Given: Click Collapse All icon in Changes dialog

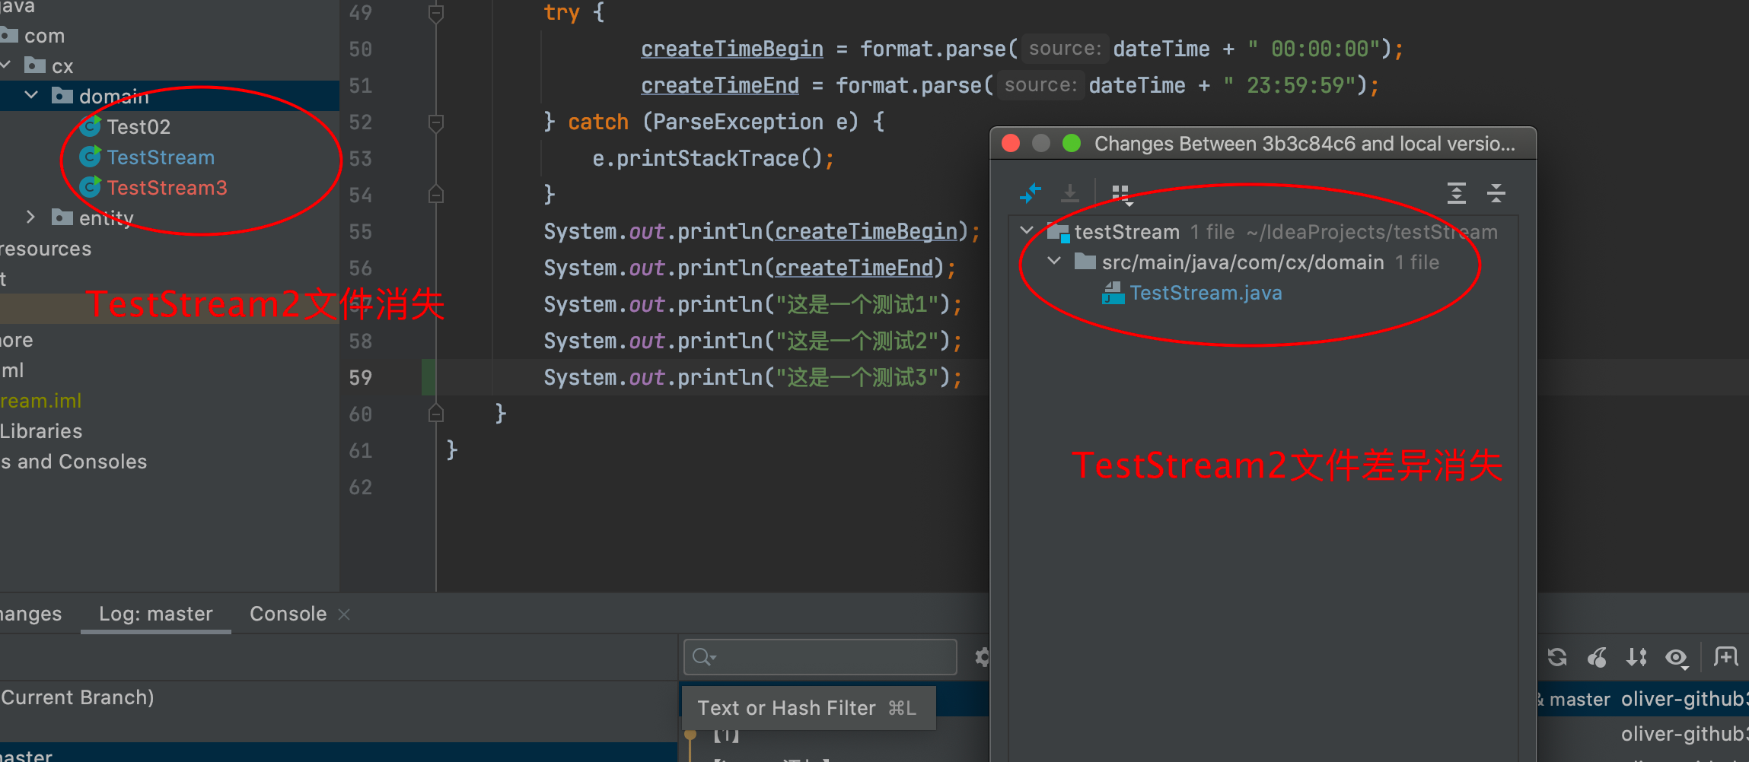Looking at the screenshot, I should (x=1496, y=193).
